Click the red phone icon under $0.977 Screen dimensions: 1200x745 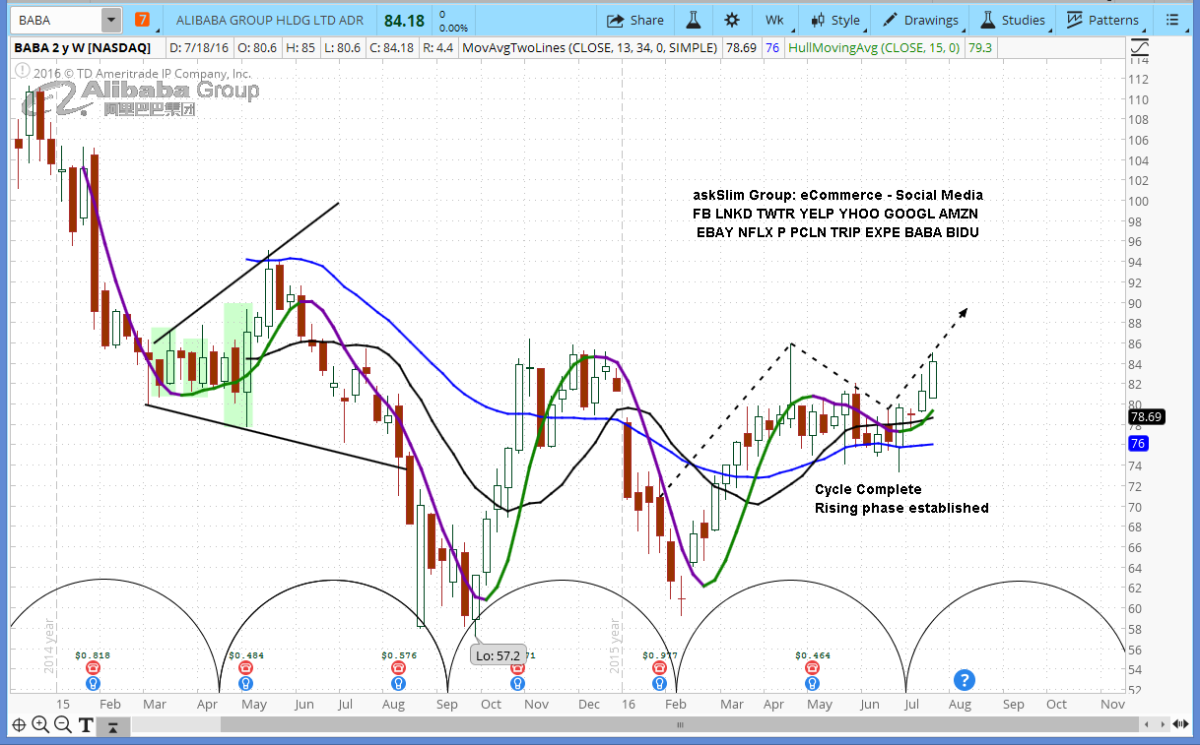pos(659,668)
